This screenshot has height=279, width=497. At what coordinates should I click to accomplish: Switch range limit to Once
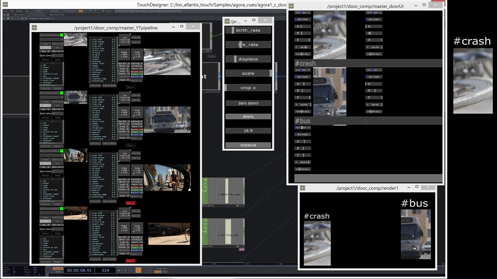coord(165,272)
